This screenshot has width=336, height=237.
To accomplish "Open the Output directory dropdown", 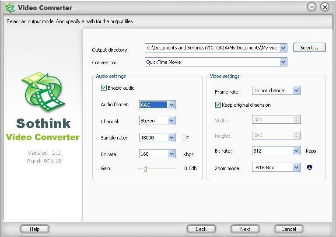I will (x=283, y=48).
